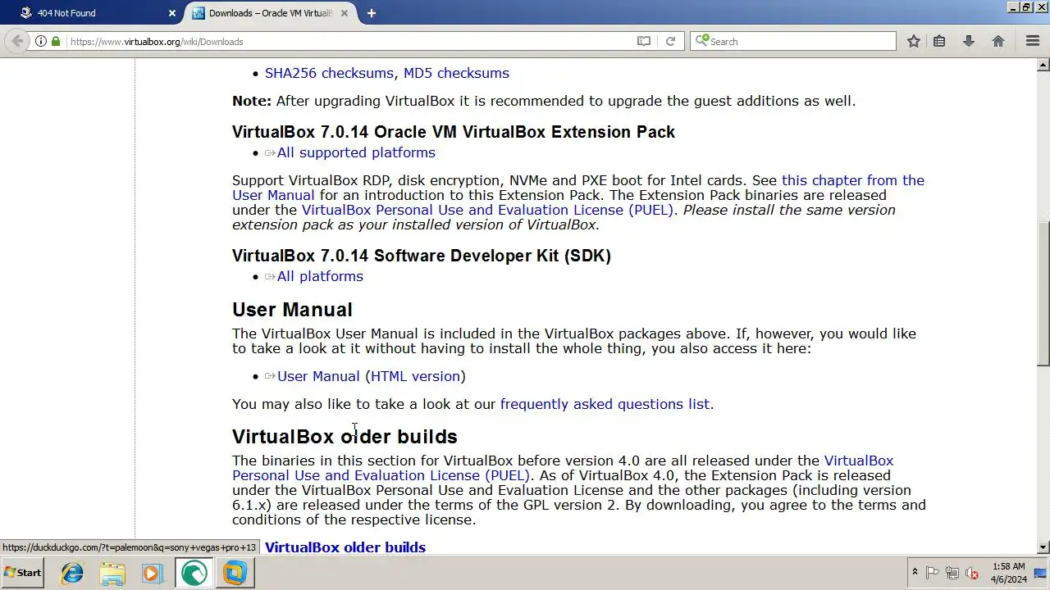Show bookmarks list icon

(939, 41)
